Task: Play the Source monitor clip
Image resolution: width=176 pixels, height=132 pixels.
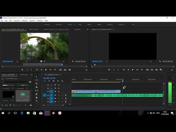Action: click(x=46, y=70)
